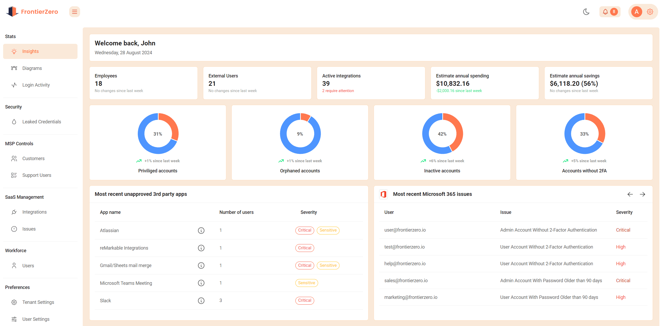661x326 pixels.
Task: Click the Critical tag on reMarkable Integrations
Action: (x=305, y=248)
